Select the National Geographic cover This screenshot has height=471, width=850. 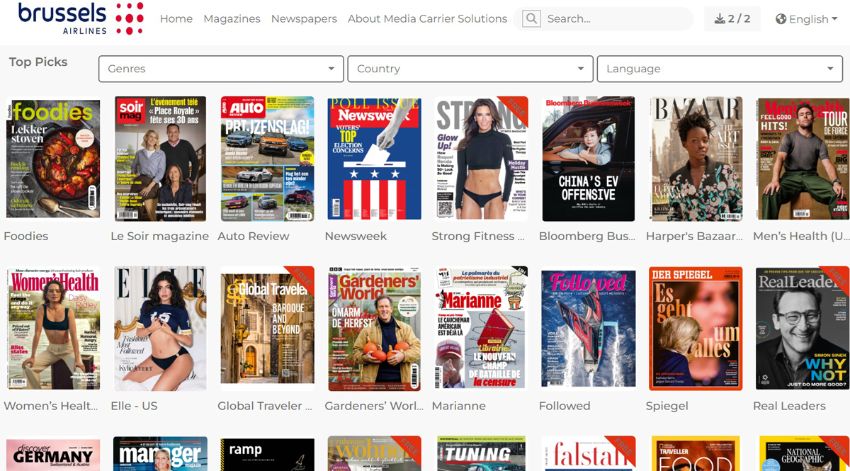coord(803,454)
